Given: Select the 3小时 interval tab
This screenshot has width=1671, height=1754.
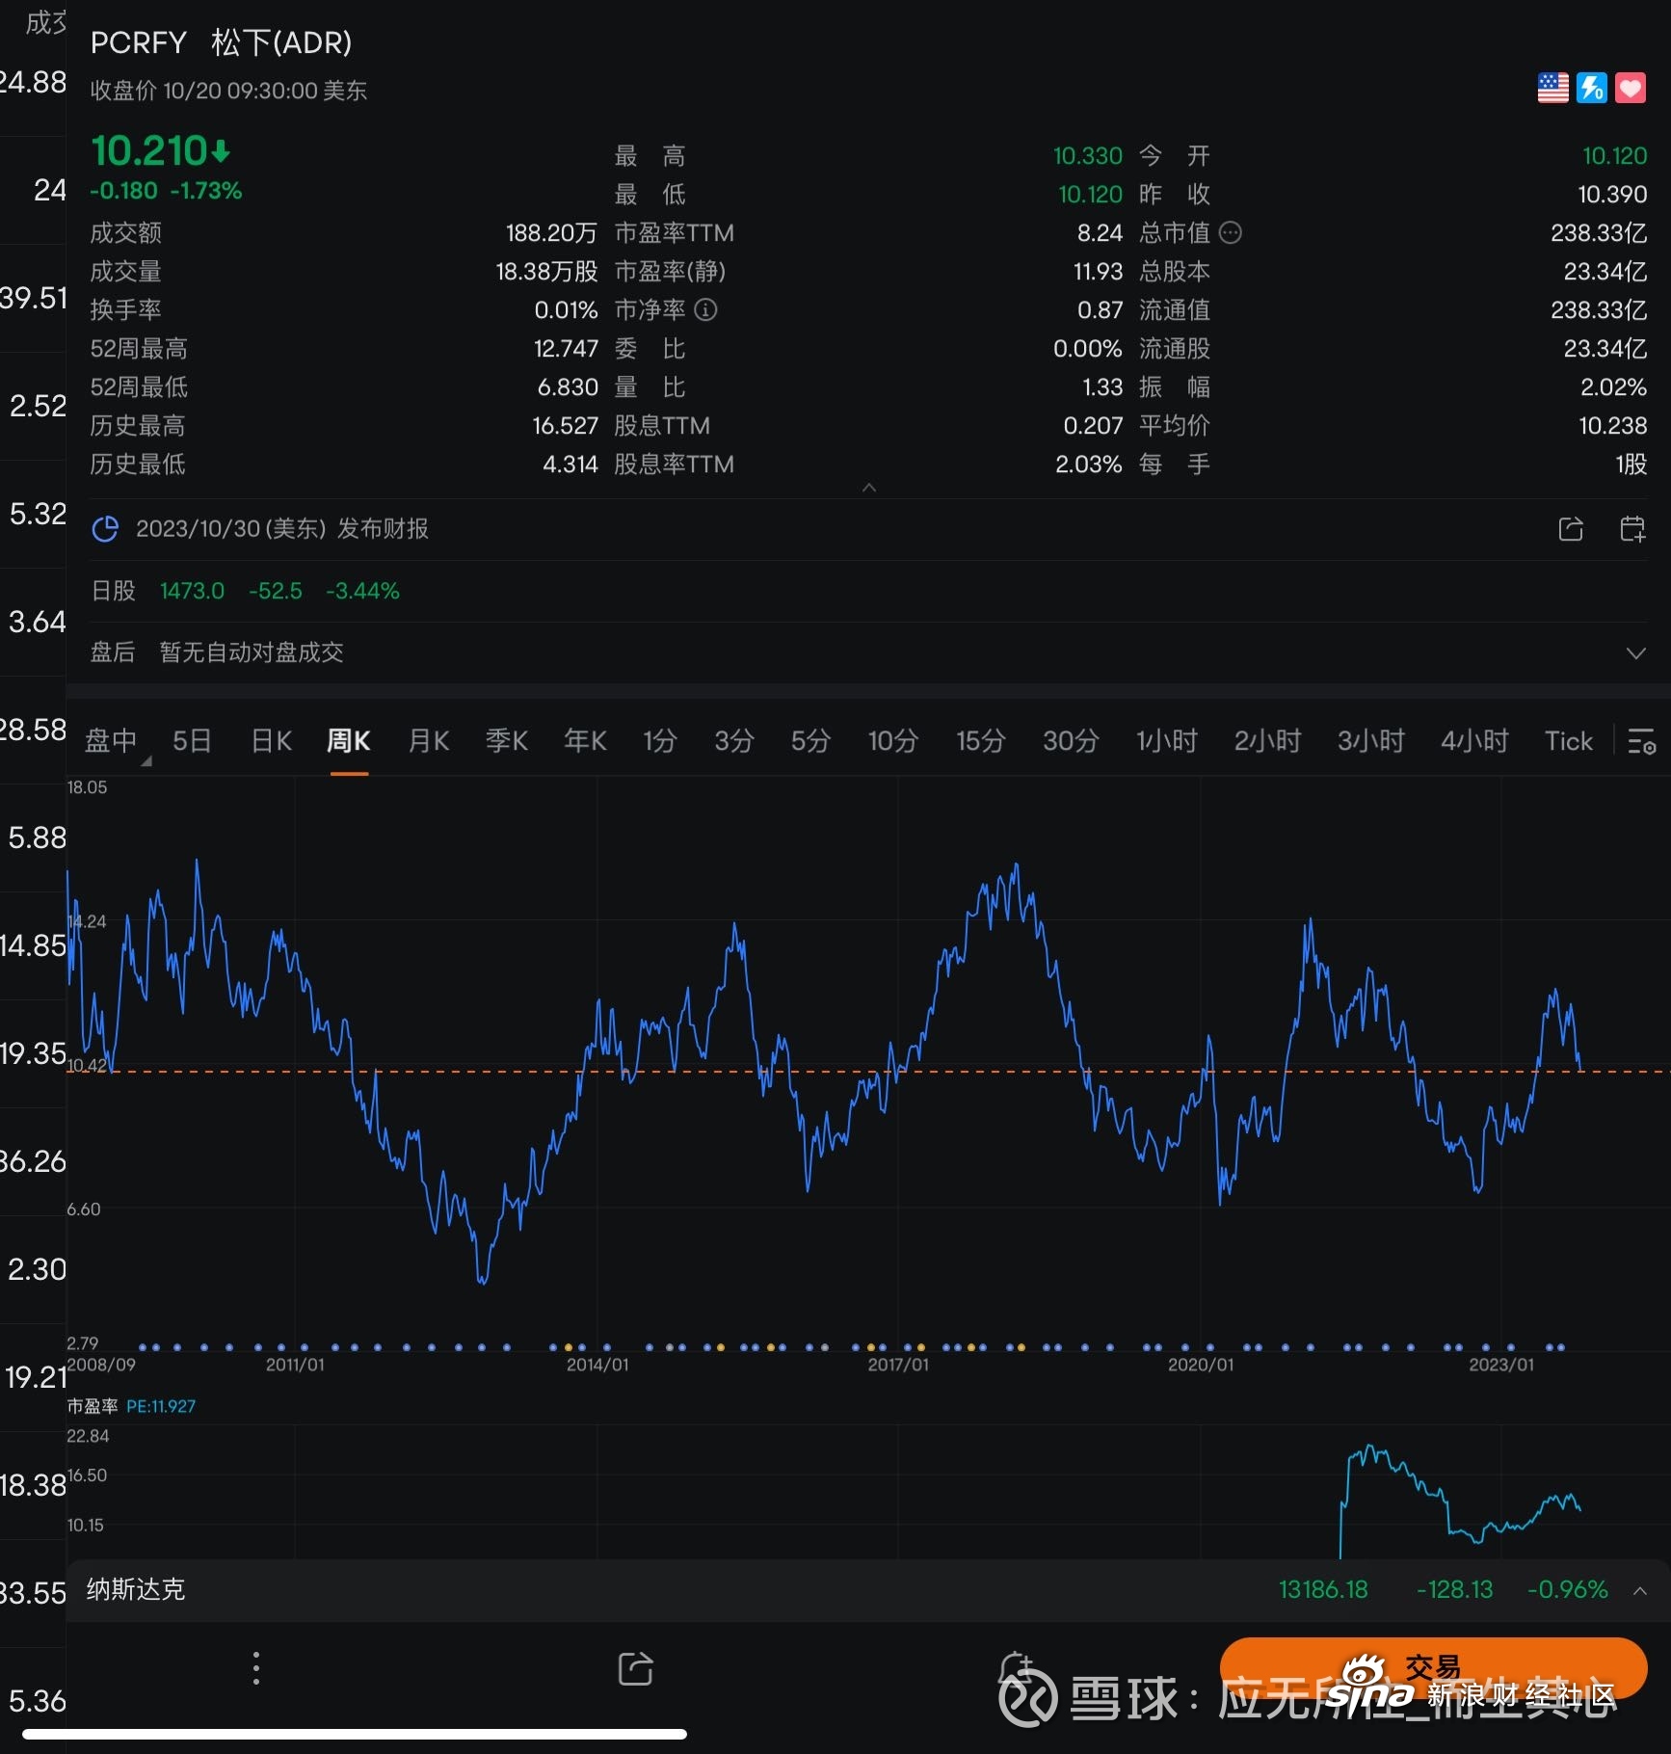Looking at the screenshot, I should coord(1370,741).
